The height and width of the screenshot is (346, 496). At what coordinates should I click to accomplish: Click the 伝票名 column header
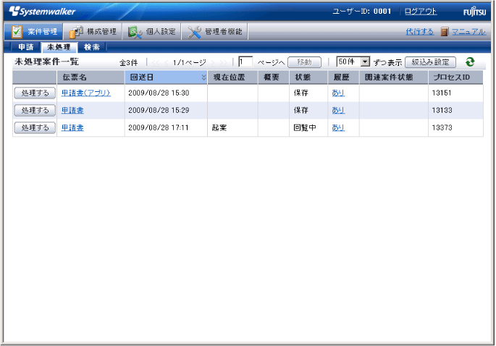(91, 77)
